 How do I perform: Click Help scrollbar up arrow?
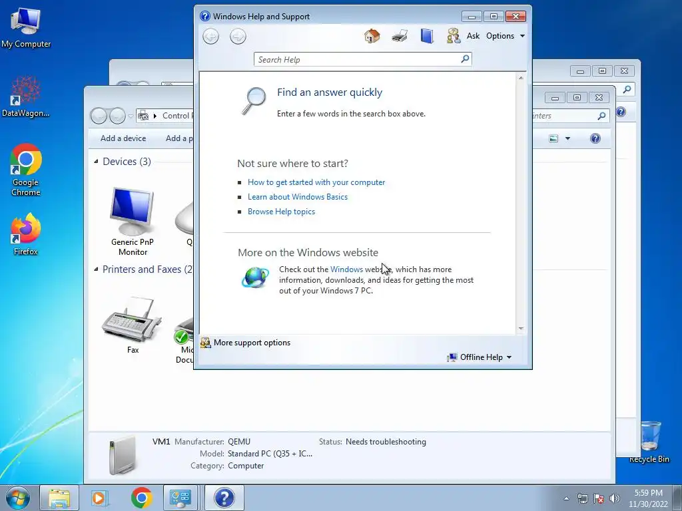point(521,79)
